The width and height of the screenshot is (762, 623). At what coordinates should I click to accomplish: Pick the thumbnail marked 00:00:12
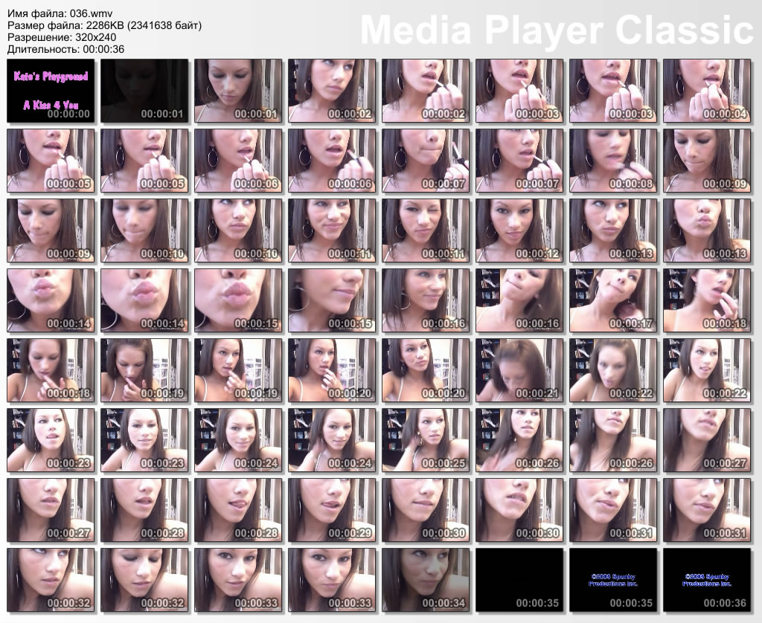coord(519,230)
